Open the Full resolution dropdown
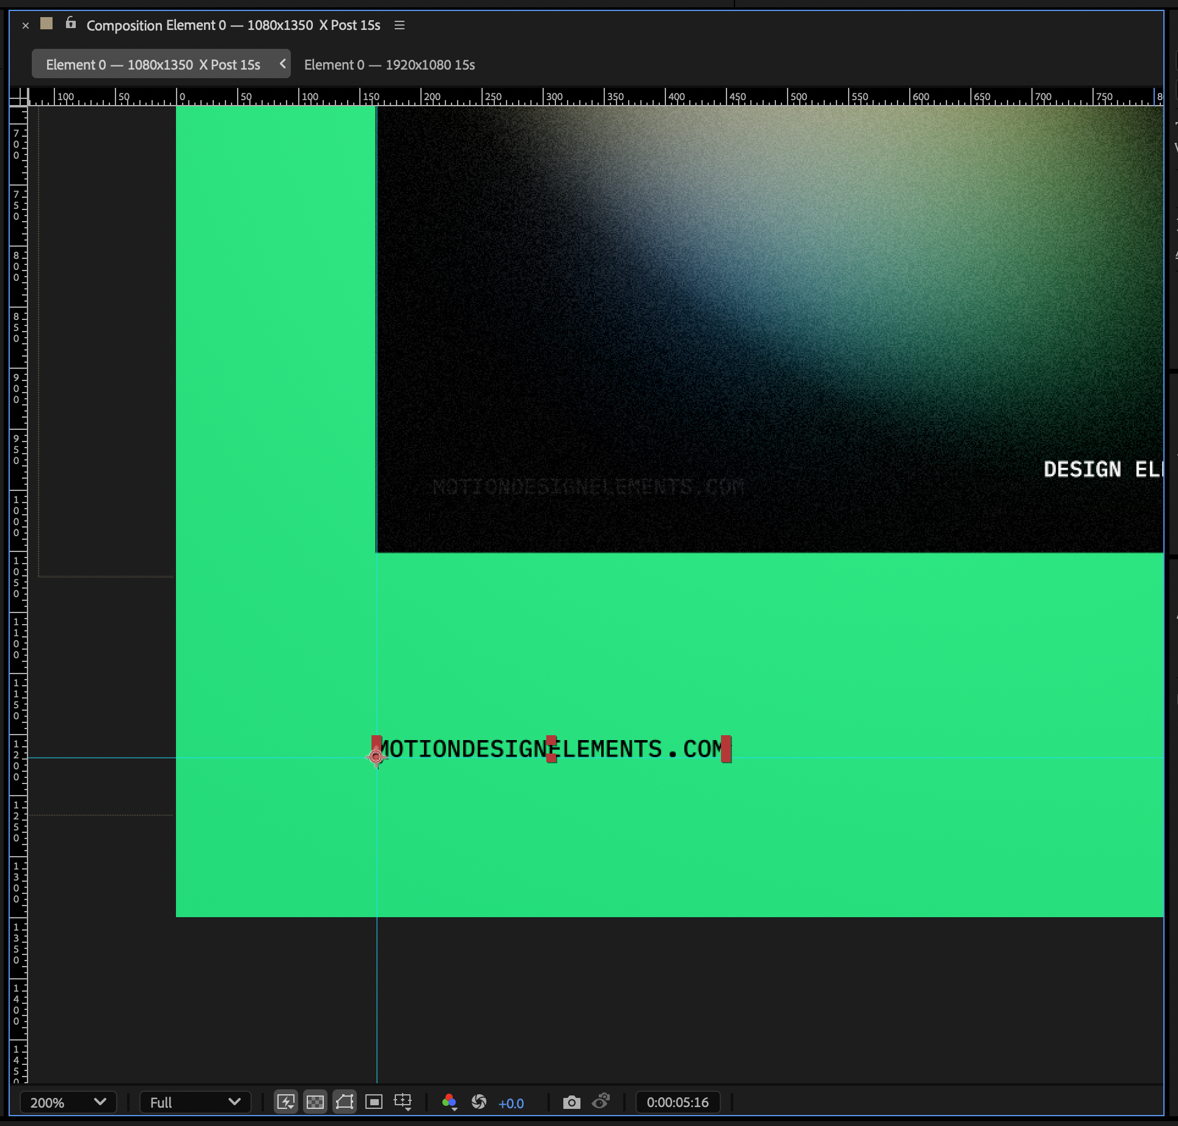1178x1126 pixels. pos(194,1102)
